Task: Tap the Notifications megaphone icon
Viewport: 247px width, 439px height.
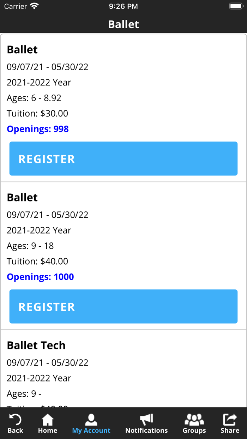Action: tap(146, 421)
